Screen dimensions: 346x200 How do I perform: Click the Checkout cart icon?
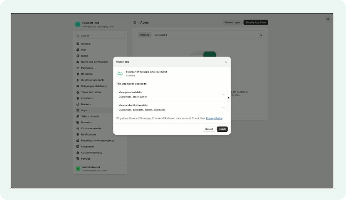tap(78, 74)
